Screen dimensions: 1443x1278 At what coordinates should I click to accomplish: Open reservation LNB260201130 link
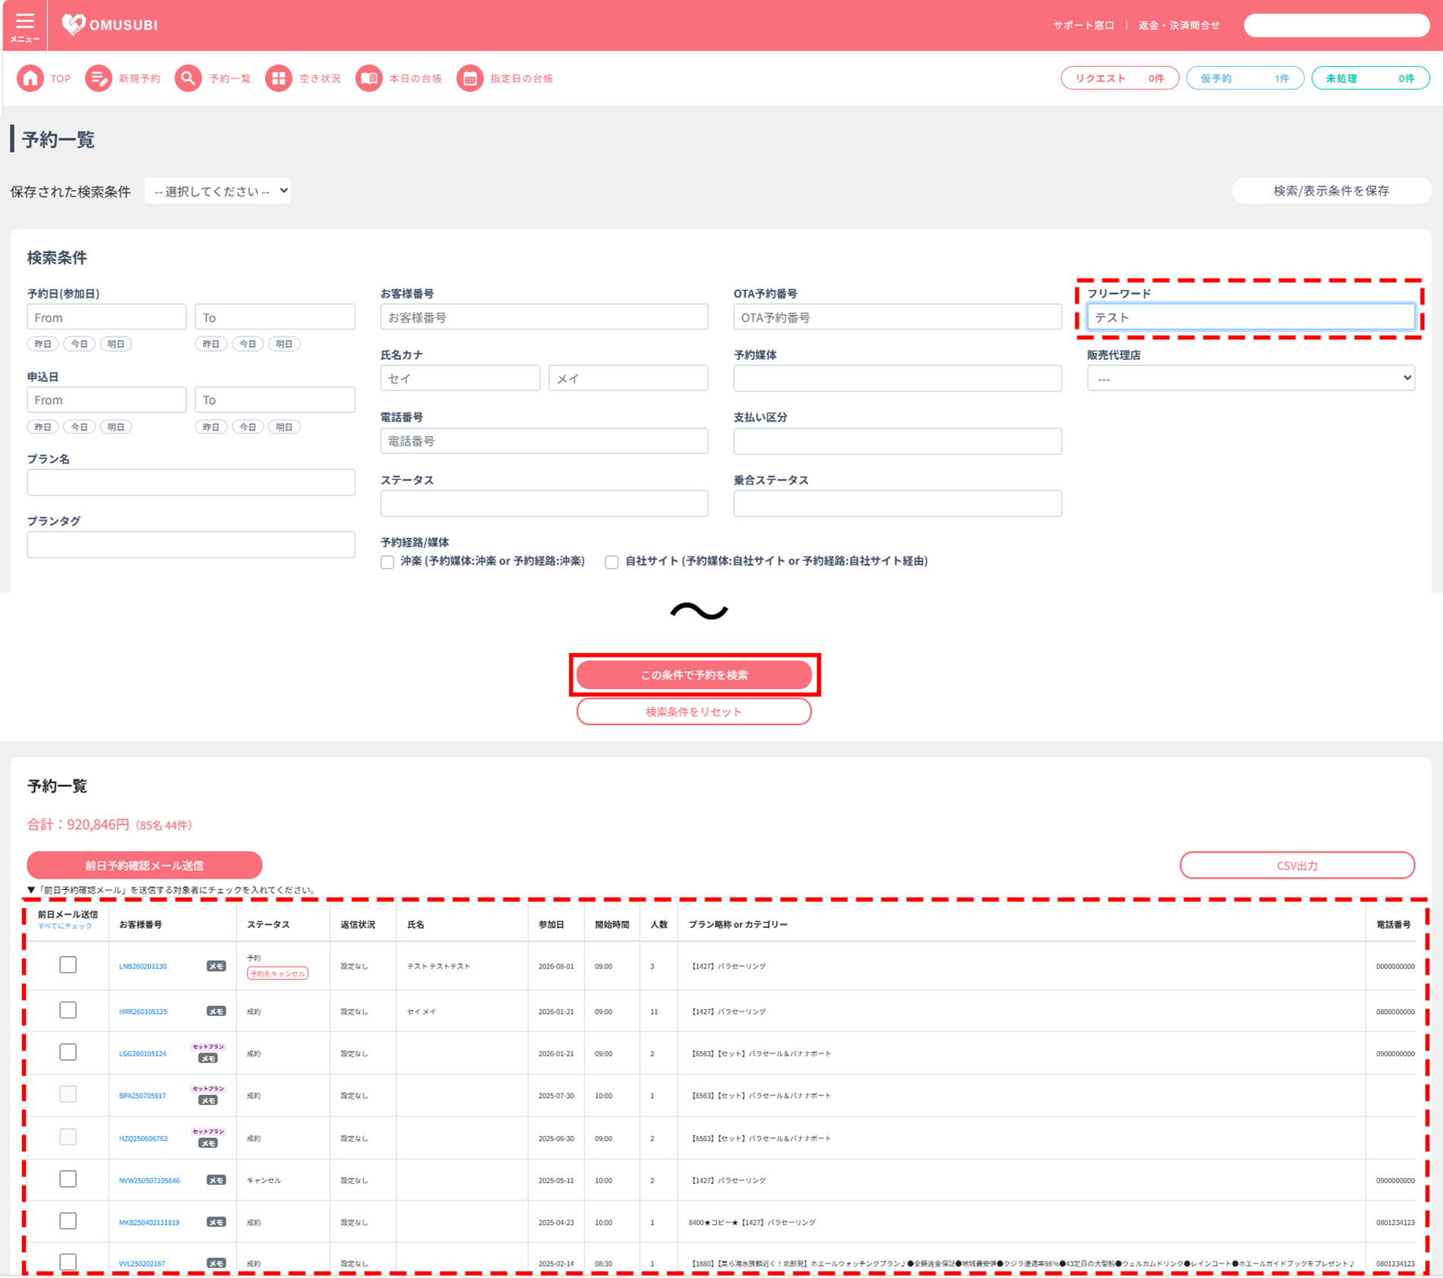(x=143, y=967)
